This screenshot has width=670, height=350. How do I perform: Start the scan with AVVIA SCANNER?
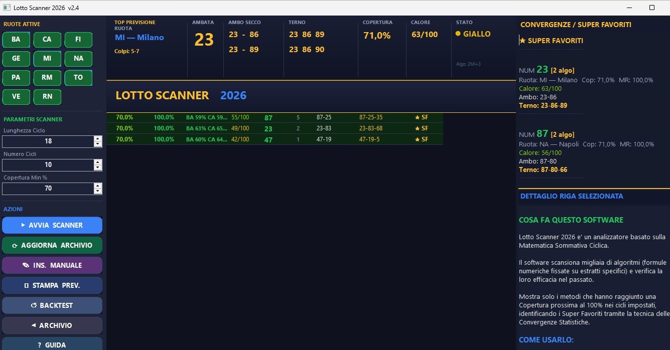point(52,225)
